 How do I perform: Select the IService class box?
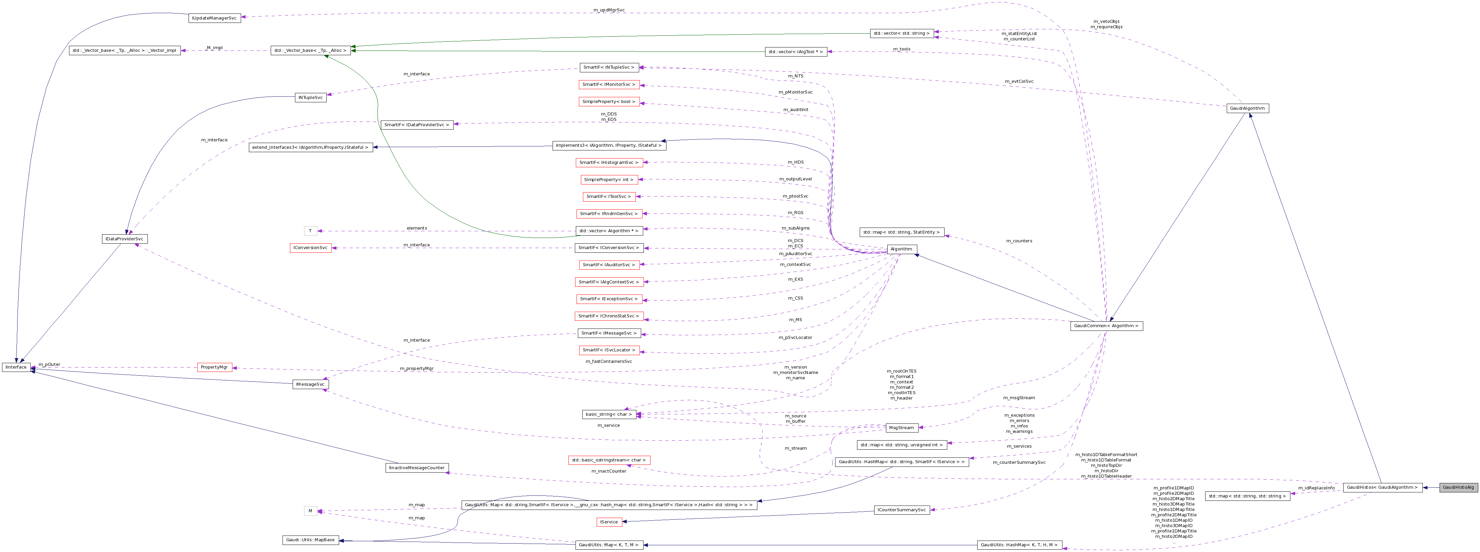coord(610,522)
